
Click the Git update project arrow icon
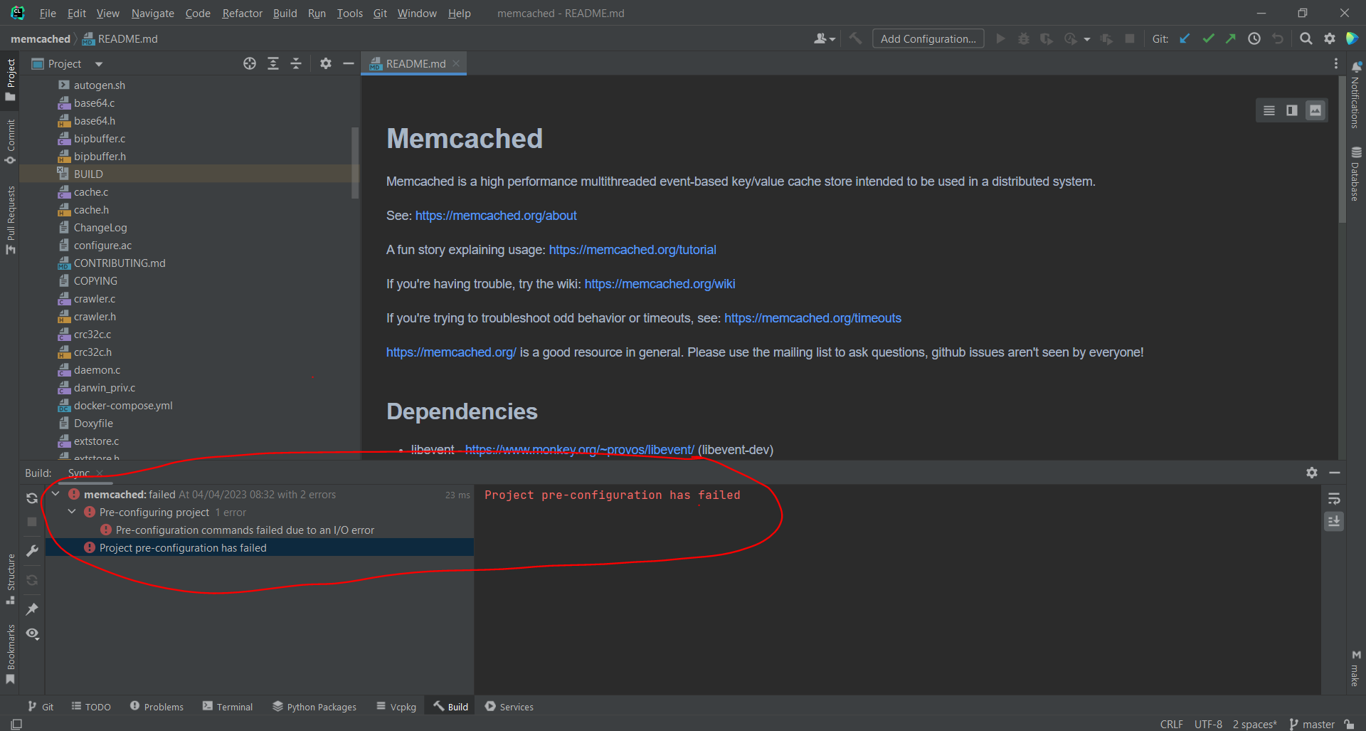pos(1185,39)
